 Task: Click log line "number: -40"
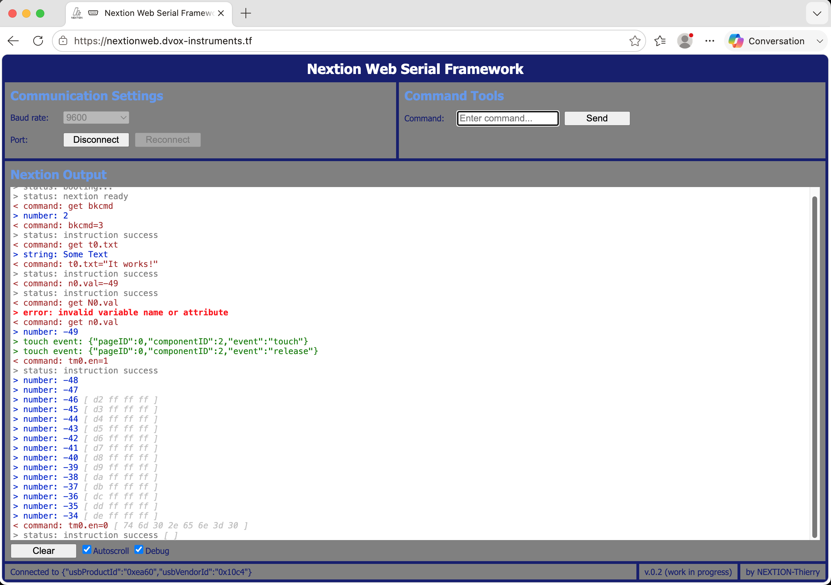(x=46, y=457)
